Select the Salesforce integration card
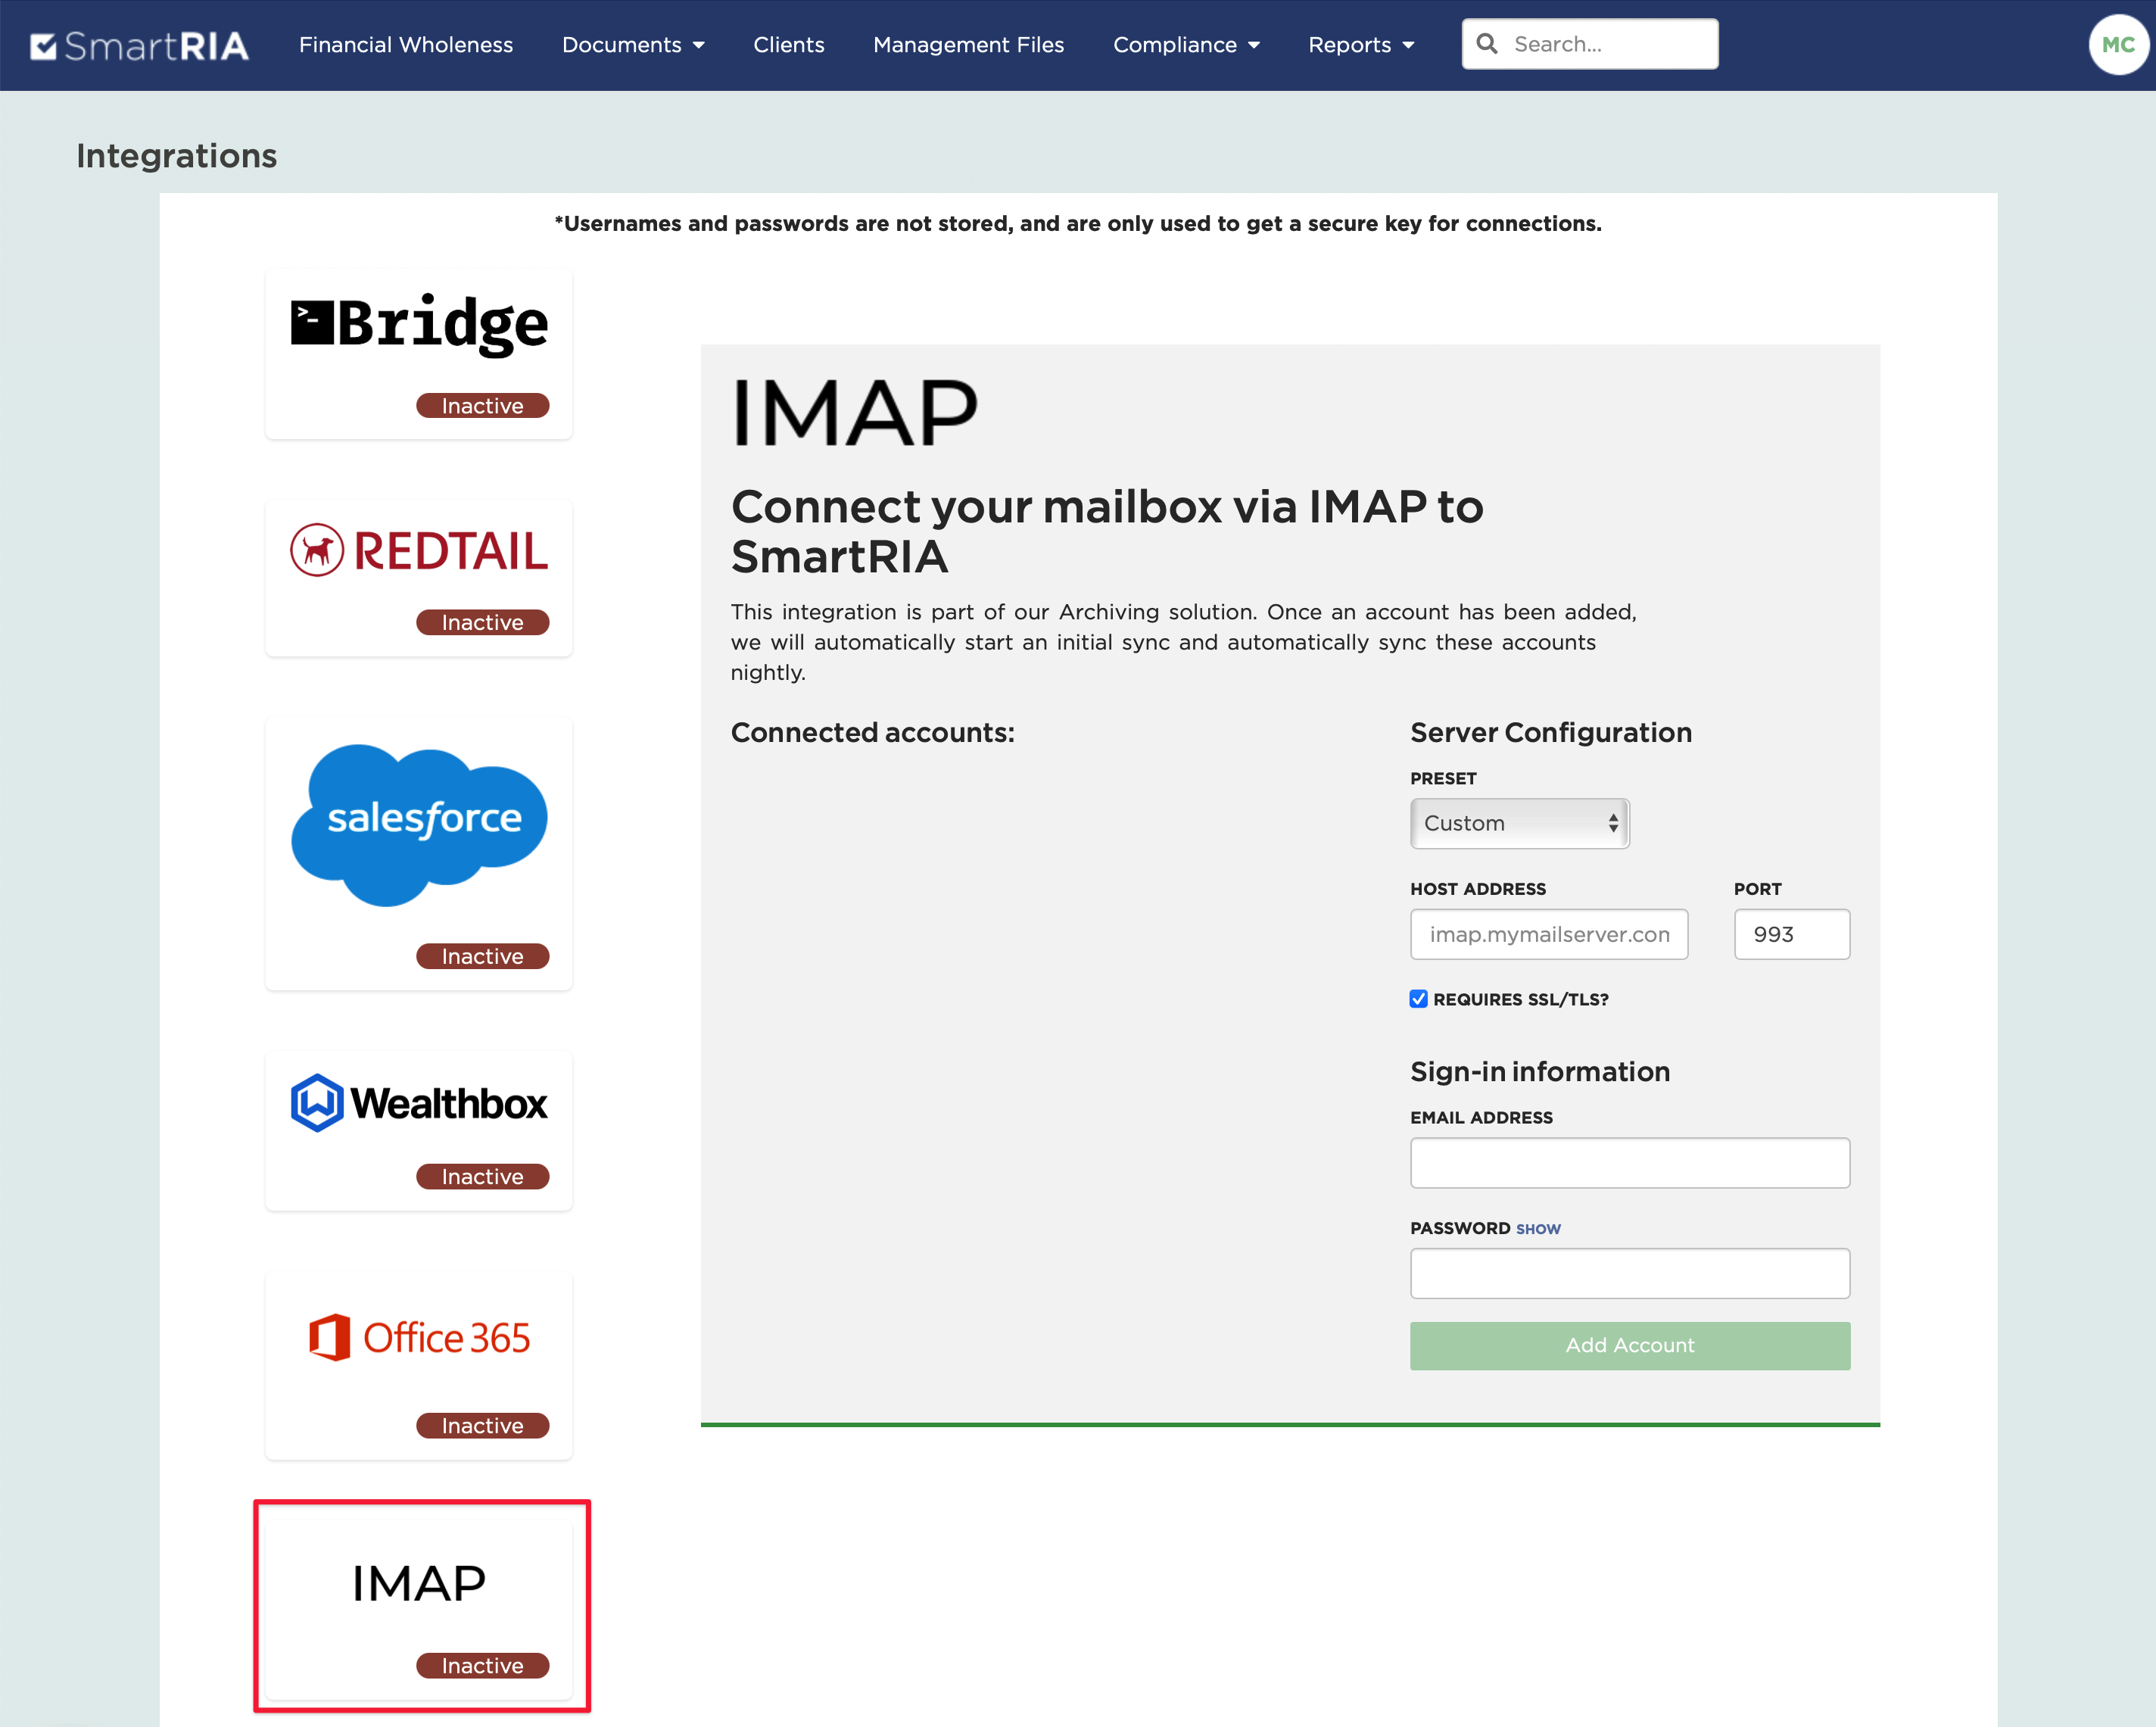Screen dimensions: 2156x1727 pyautogui.click(x=418, y=853)
